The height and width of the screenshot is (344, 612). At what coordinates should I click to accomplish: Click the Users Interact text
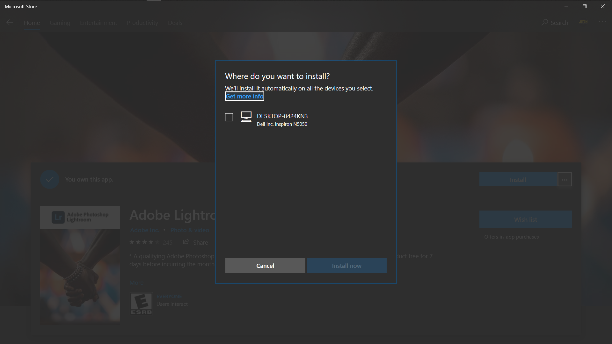[172, 304]
